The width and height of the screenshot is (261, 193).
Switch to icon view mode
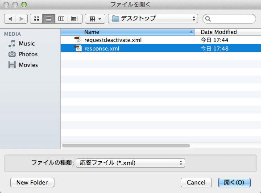(36, 19)
